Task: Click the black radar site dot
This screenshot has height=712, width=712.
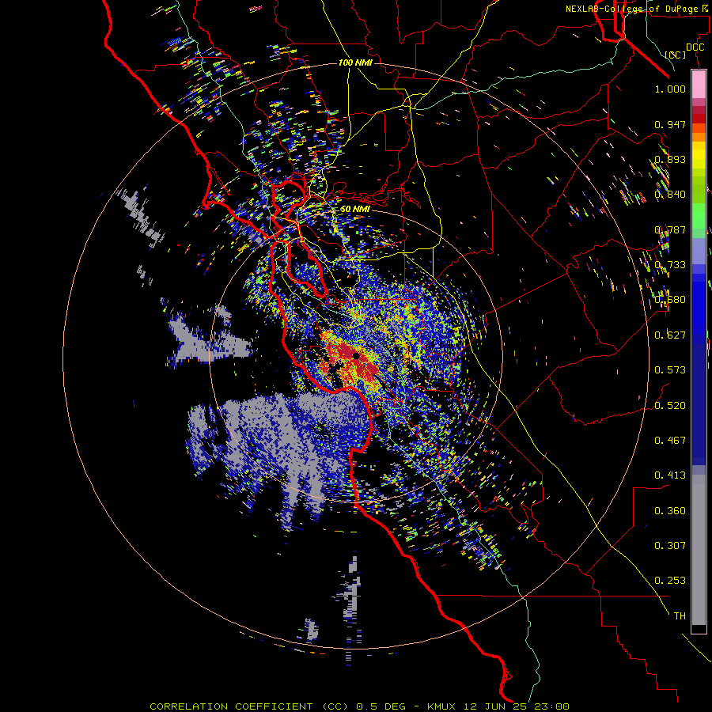Action: (356, 356)
